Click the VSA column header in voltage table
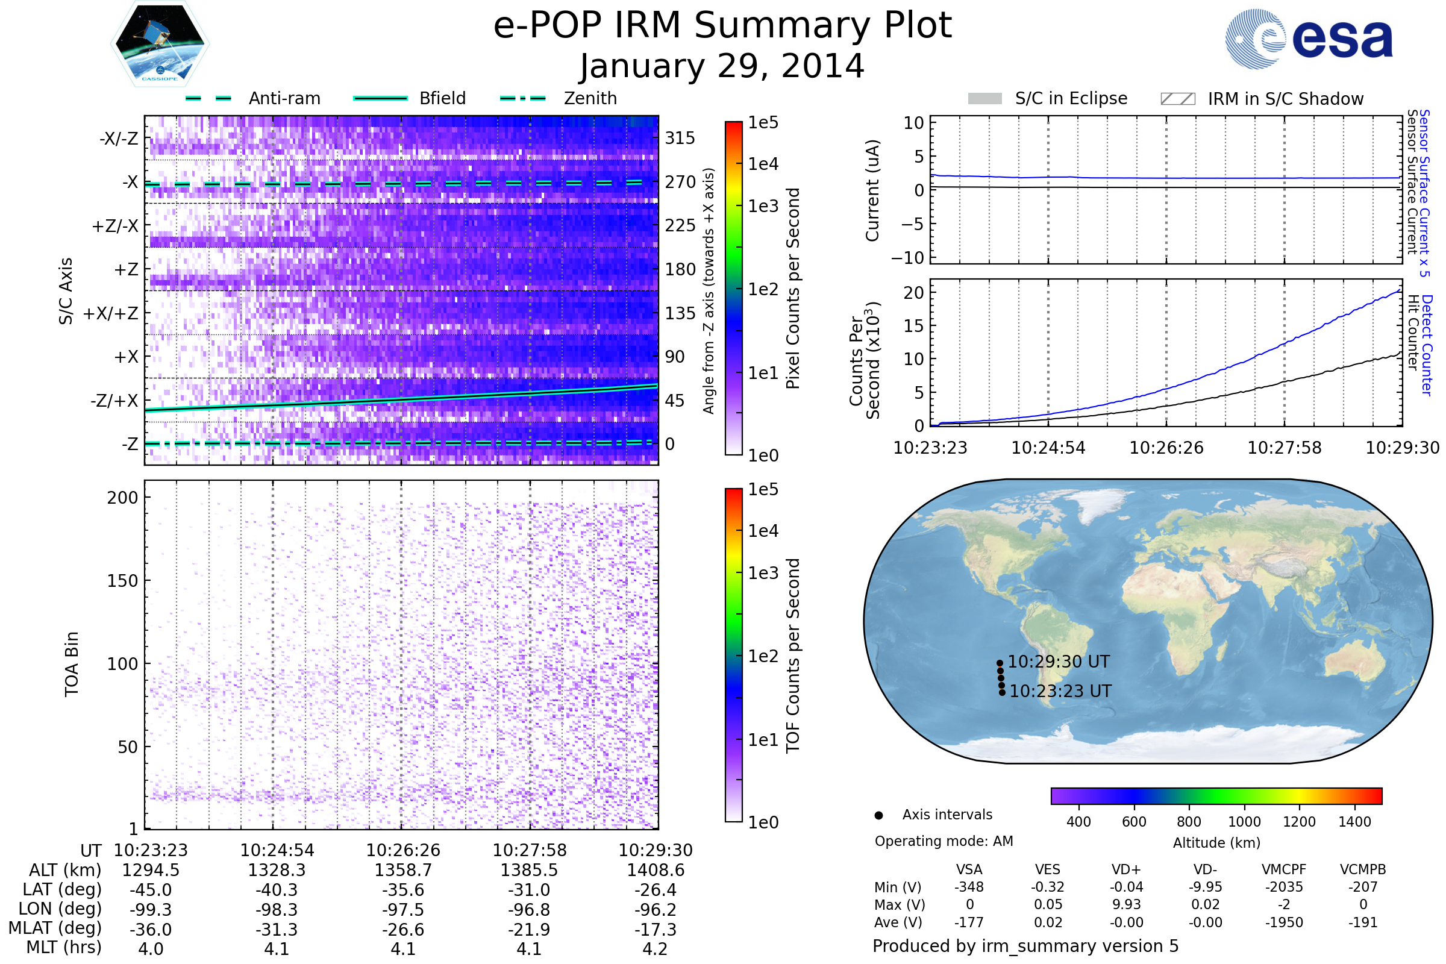This screenshot has height=964, width=1446. (x=969, y=870)
